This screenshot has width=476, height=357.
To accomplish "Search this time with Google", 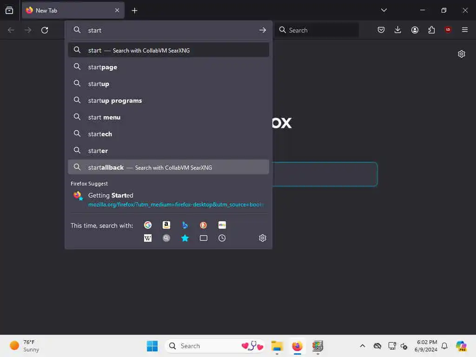I will tap(148, 225).
